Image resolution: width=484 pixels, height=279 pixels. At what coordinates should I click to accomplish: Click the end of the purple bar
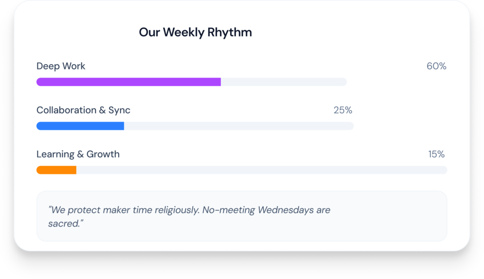(x=219, y=82)
